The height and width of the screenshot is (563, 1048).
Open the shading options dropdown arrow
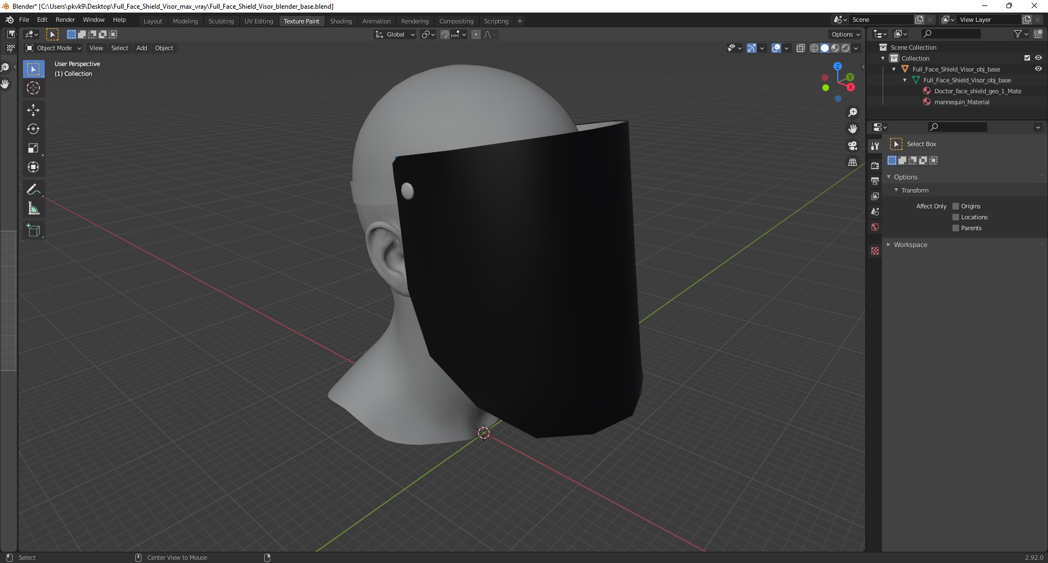(x=856, y=48)
